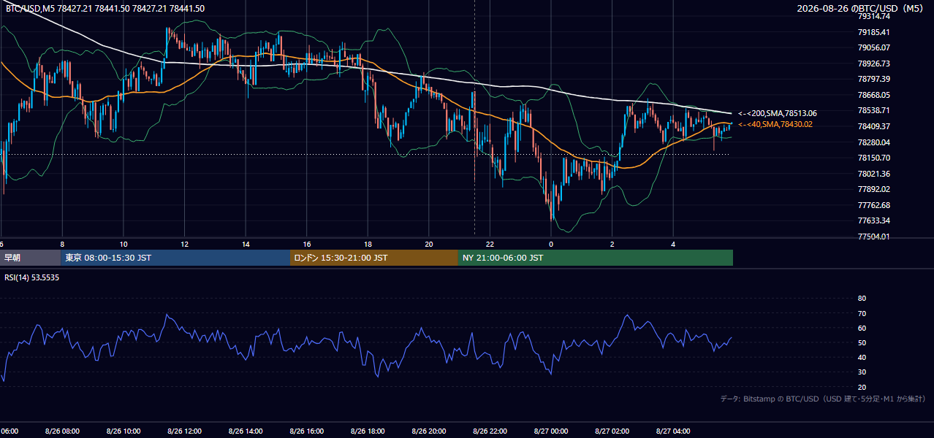This screenshot has height=438, width=934.
Task: Choose the 8/27 02:00 time axis label
Action: (612, 431)
